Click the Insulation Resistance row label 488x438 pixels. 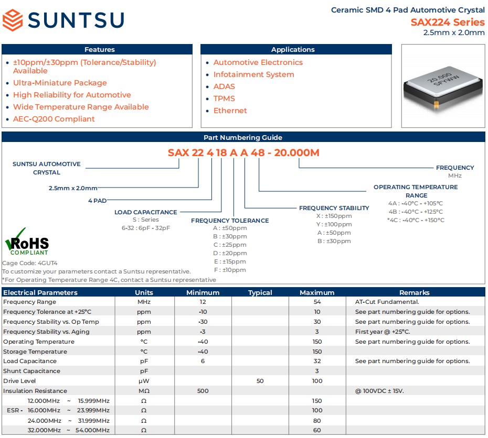click(35, 391)
